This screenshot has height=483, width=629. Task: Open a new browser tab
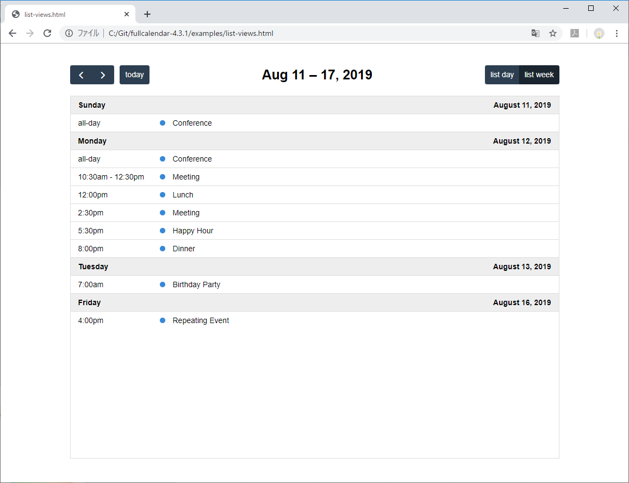tap(147, 14)
